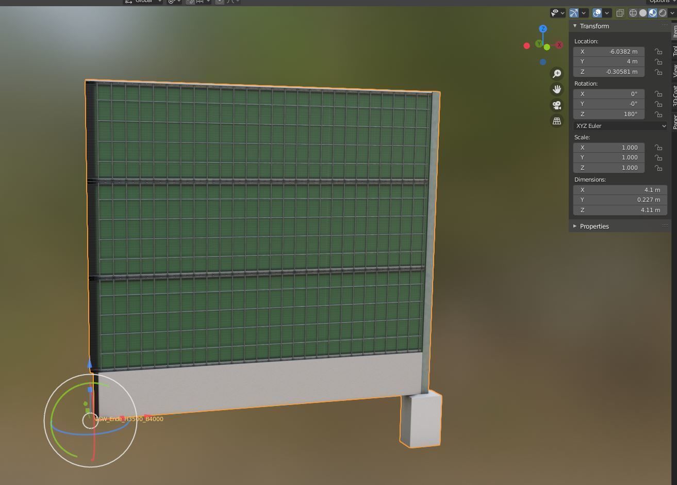This screenshot has width=677, height=485.
Task: Lock the Rotation Z value
Action: tap(658, 114)
